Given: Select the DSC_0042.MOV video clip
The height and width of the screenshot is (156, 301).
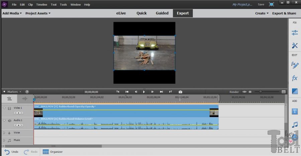Looking at the screenshot, I should click(126, 111).
